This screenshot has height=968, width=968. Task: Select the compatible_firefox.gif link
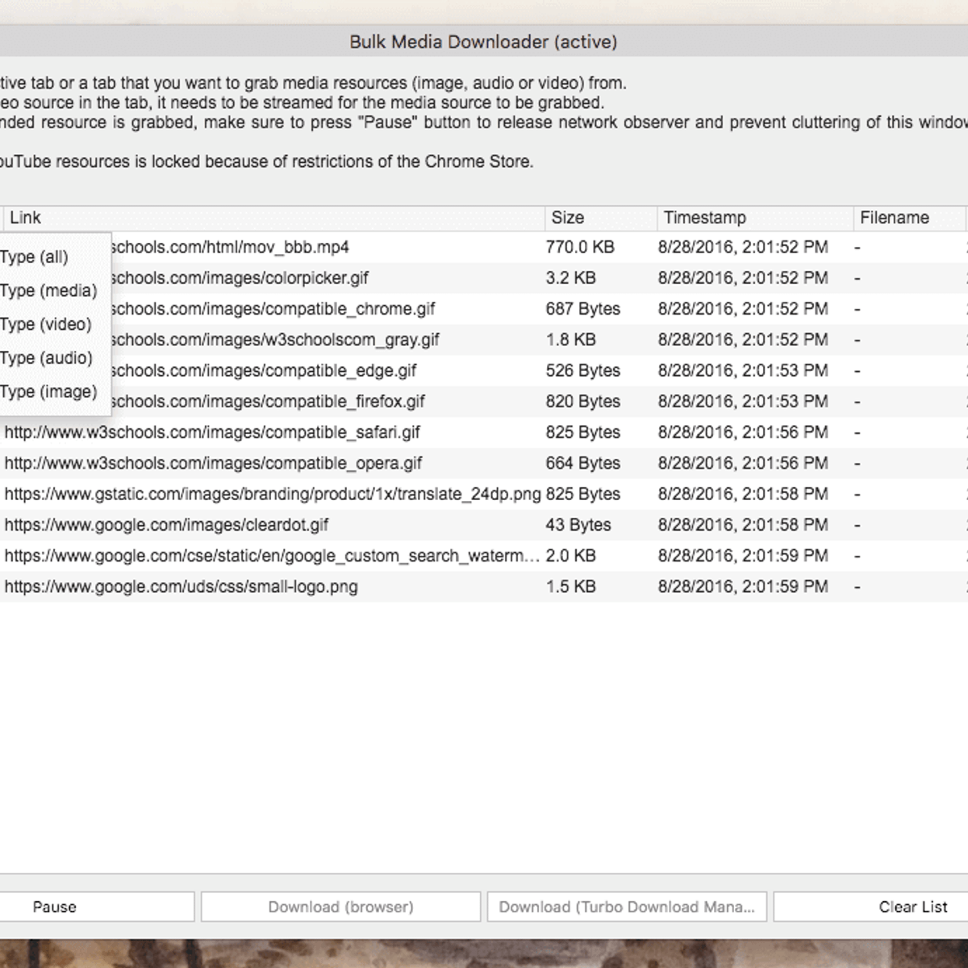point(267,402)
